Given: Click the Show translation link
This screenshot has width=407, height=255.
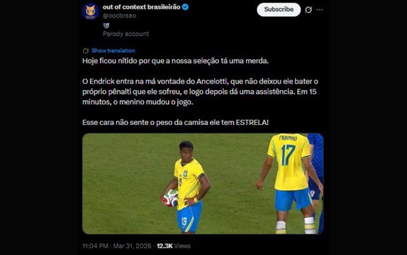Looking at the screenshot, I should click(113, 51).
